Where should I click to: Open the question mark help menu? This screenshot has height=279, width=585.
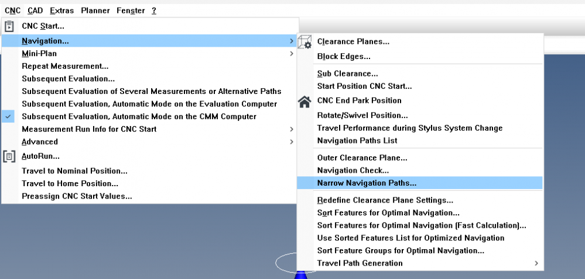(x=154, y=11)
